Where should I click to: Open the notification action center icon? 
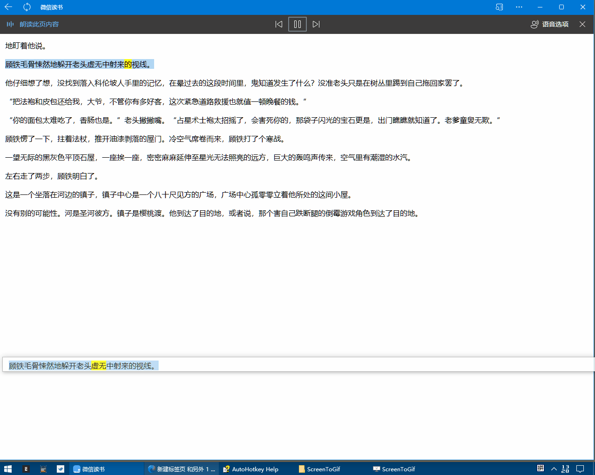[x=580, y=469]
